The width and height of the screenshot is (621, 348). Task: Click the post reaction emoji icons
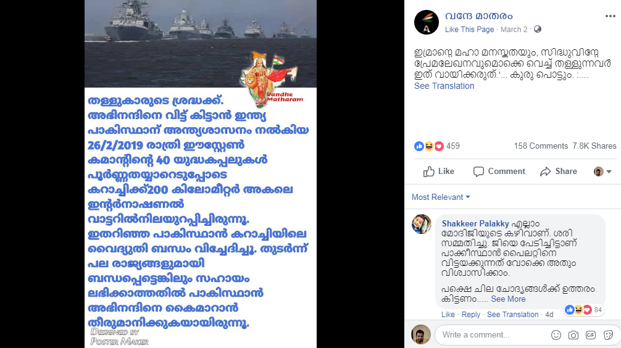tap(429, 146)
